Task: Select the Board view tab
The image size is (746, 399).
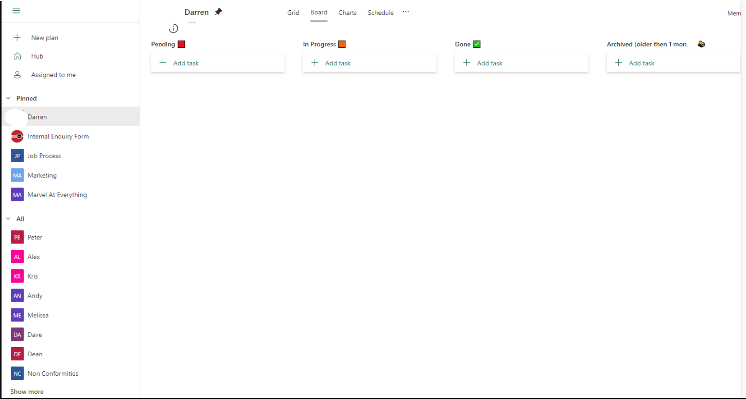Action: [319, 12]
